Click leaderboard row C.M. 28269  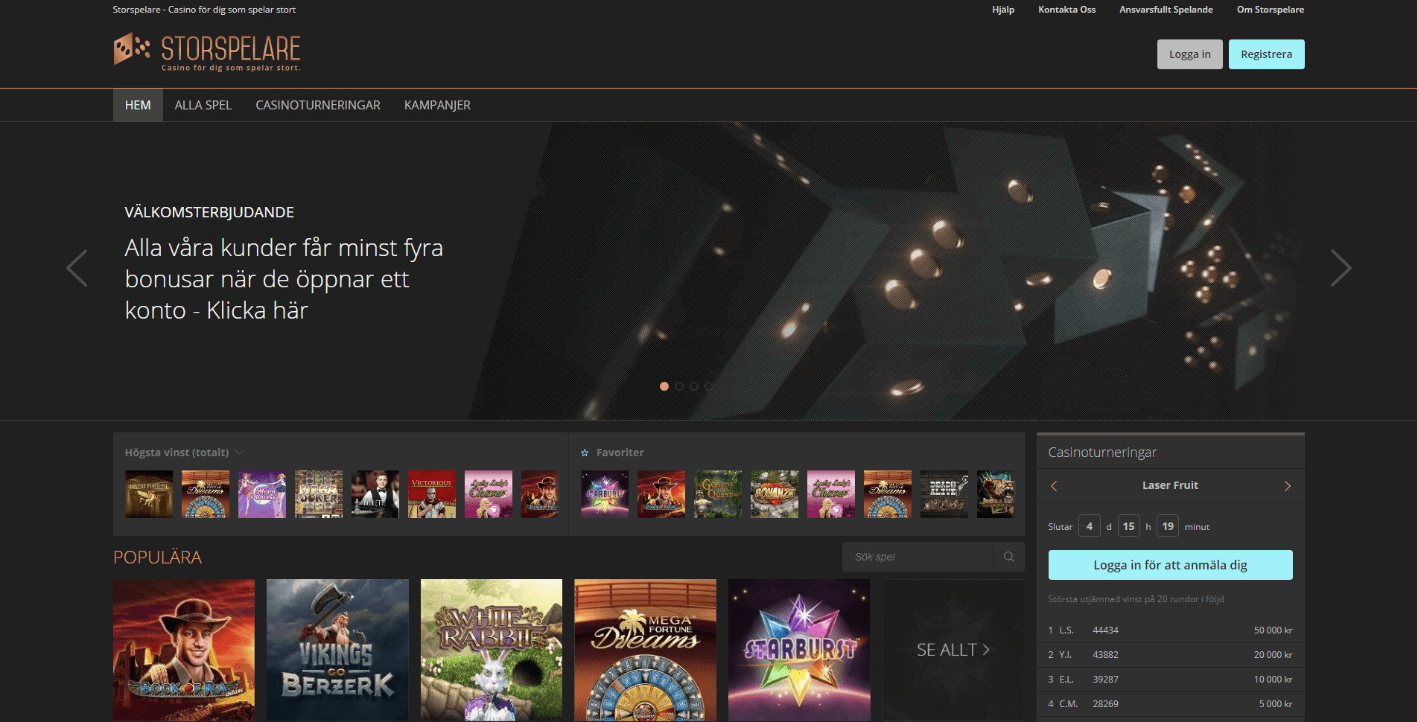[x=1171, y=704]
